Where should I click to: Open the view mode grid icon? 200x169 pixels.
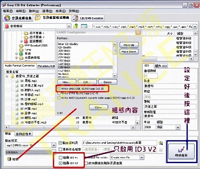[84, 27]
